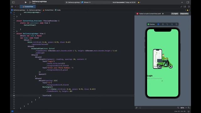The width and height of the screenshot is (201, 113).
Task: Click the scooter illustration in preview
Action: click(x=163, y=59)
